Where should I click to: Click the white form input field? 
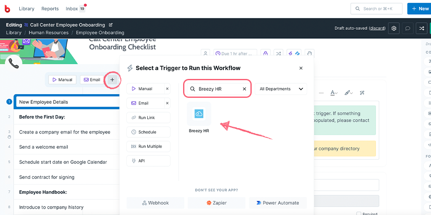[x=346, y=185]
